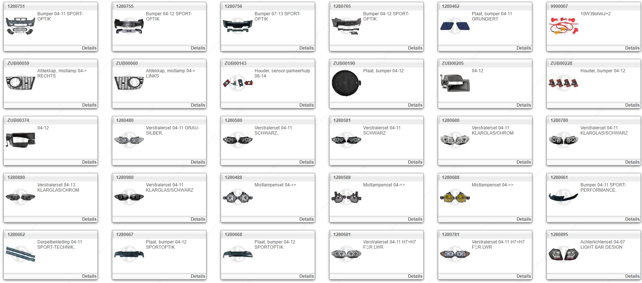Viewport: 642px width, 283px height.
Task: Open Details for 1280662 Dorpelbekleding
Action: tap(89, 276)
